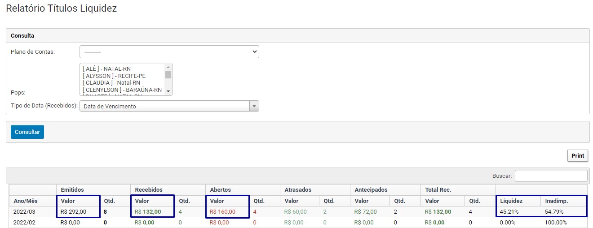This screenshot has height=228, width=593.
Task: Select ALÊ - NATAL-RN in Pops list
Action: tap(106, 69)
